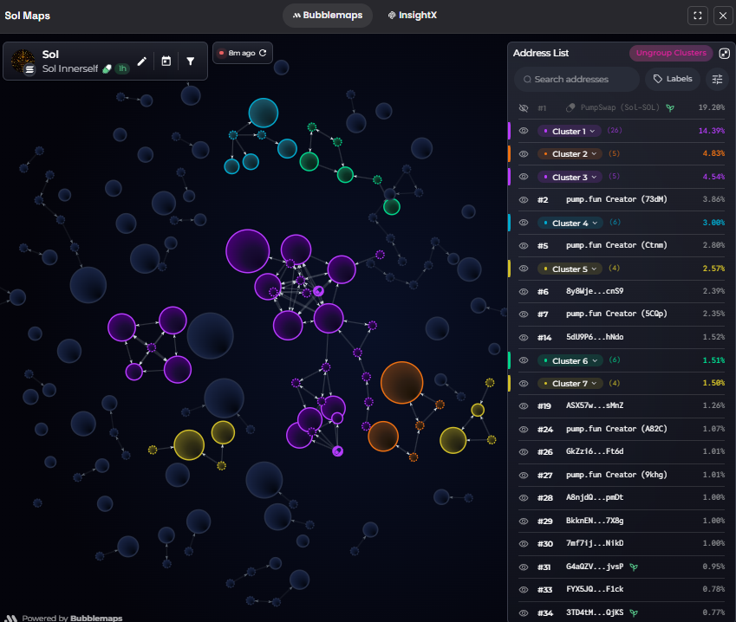Open the calendar date picker icon
The image size is (736, 622).
pyautogui.click(x=166, y=61)
